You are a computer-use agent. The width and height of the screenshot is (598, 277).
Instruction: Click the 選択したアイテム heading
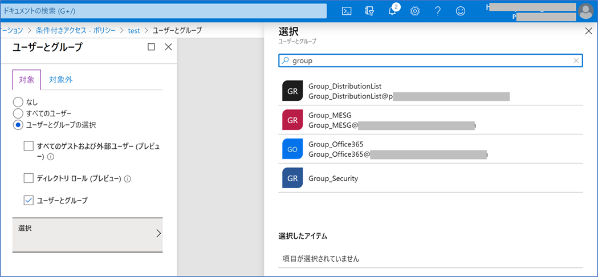tap(303, 236)
